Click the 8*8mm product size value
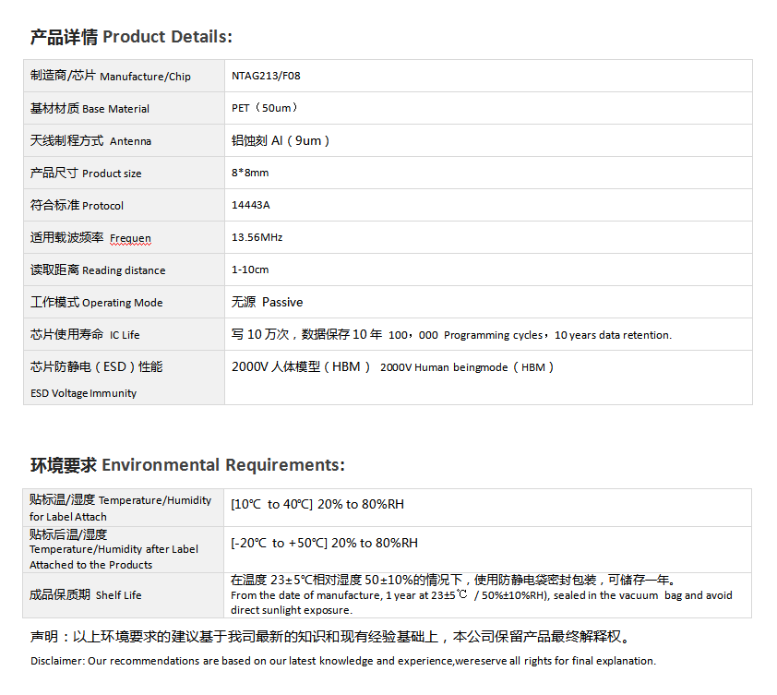The width and height of the screenshot is (777, 695). coord(250,173)
